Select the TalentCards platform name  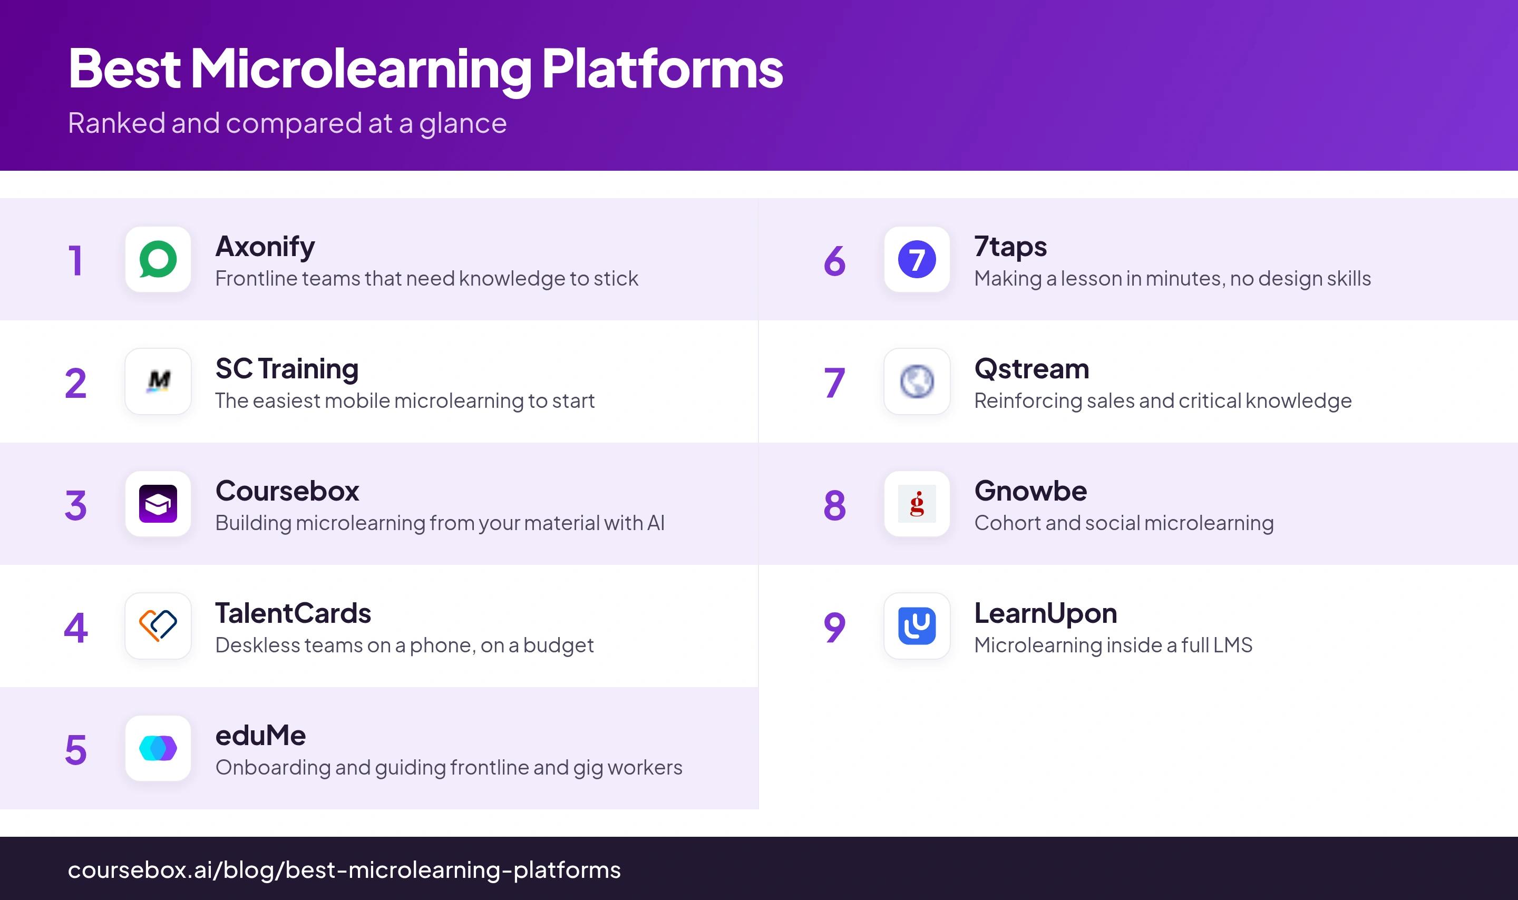click(x=293, y=613)
